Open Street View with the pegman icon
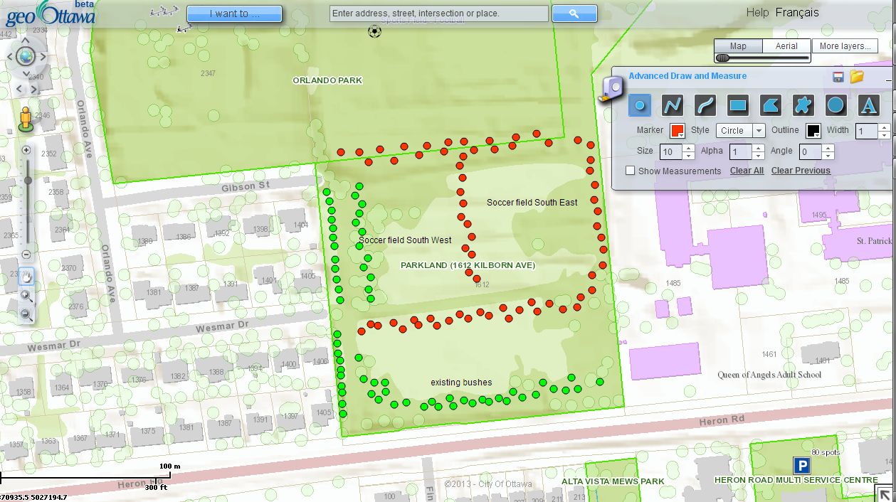Image resolution: width=896 pixels, height=502 pixels. [26, 119]
